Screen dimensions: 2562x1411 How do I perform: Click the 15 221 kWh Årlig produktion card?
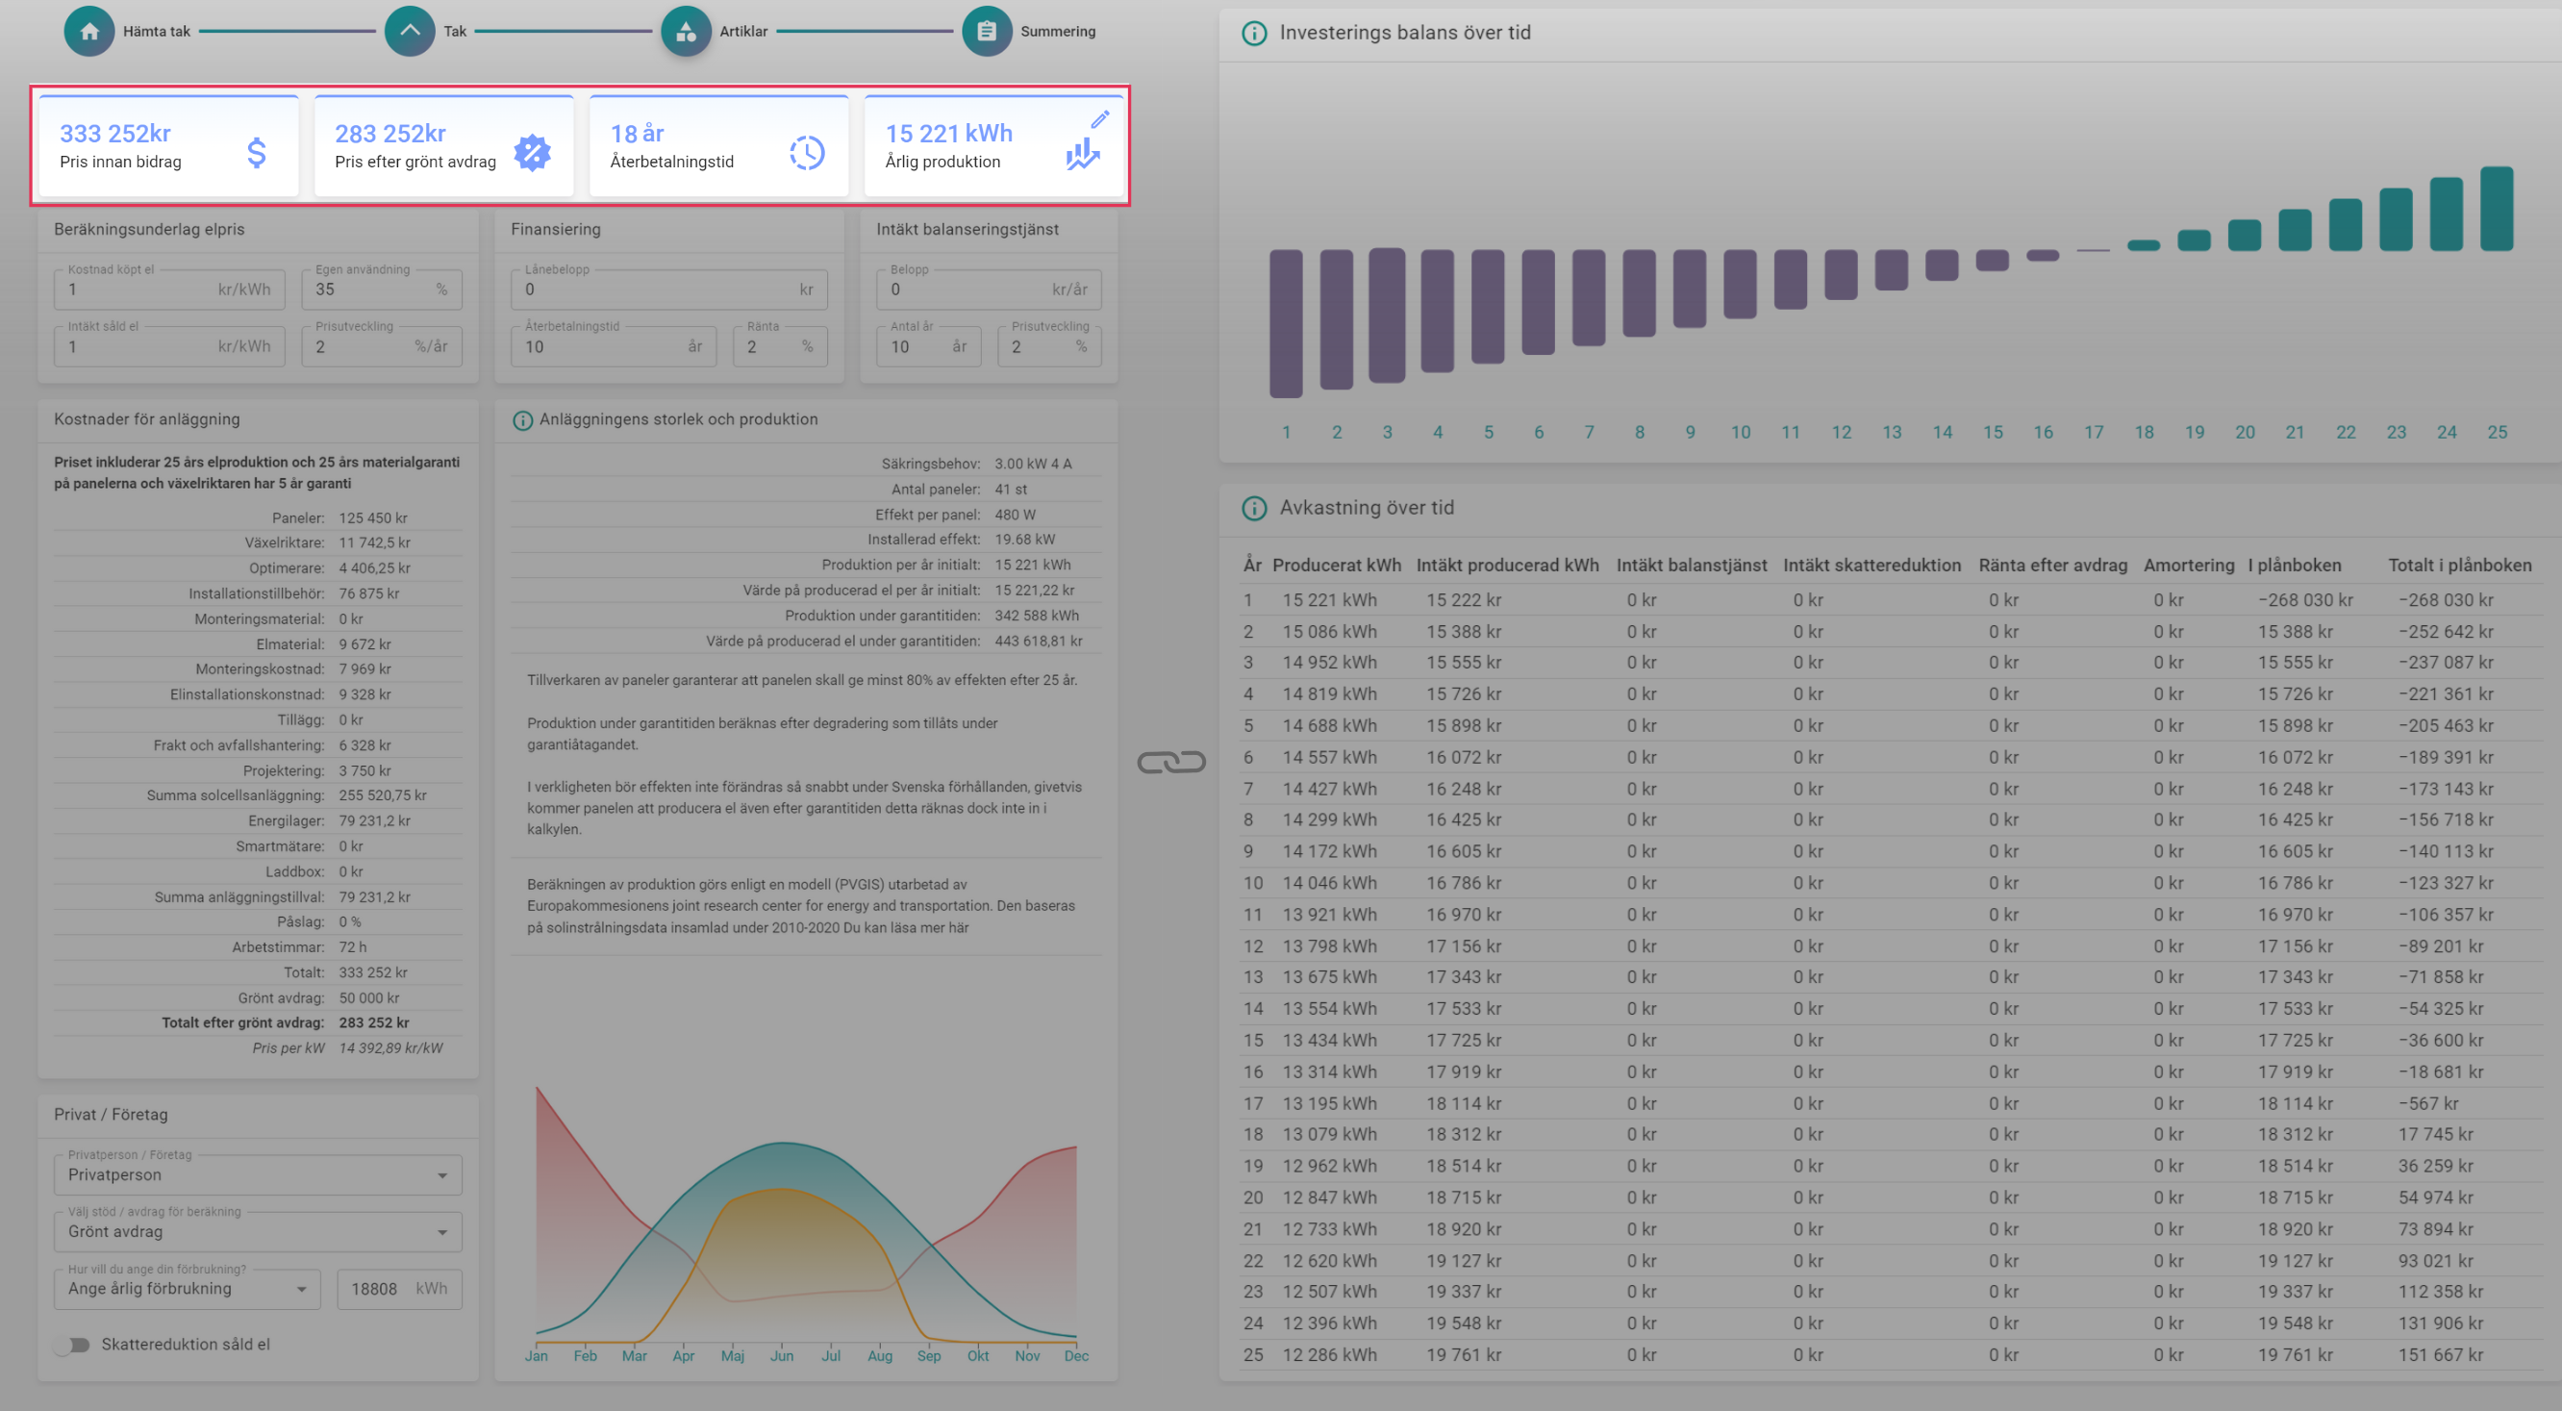[994, 146]
